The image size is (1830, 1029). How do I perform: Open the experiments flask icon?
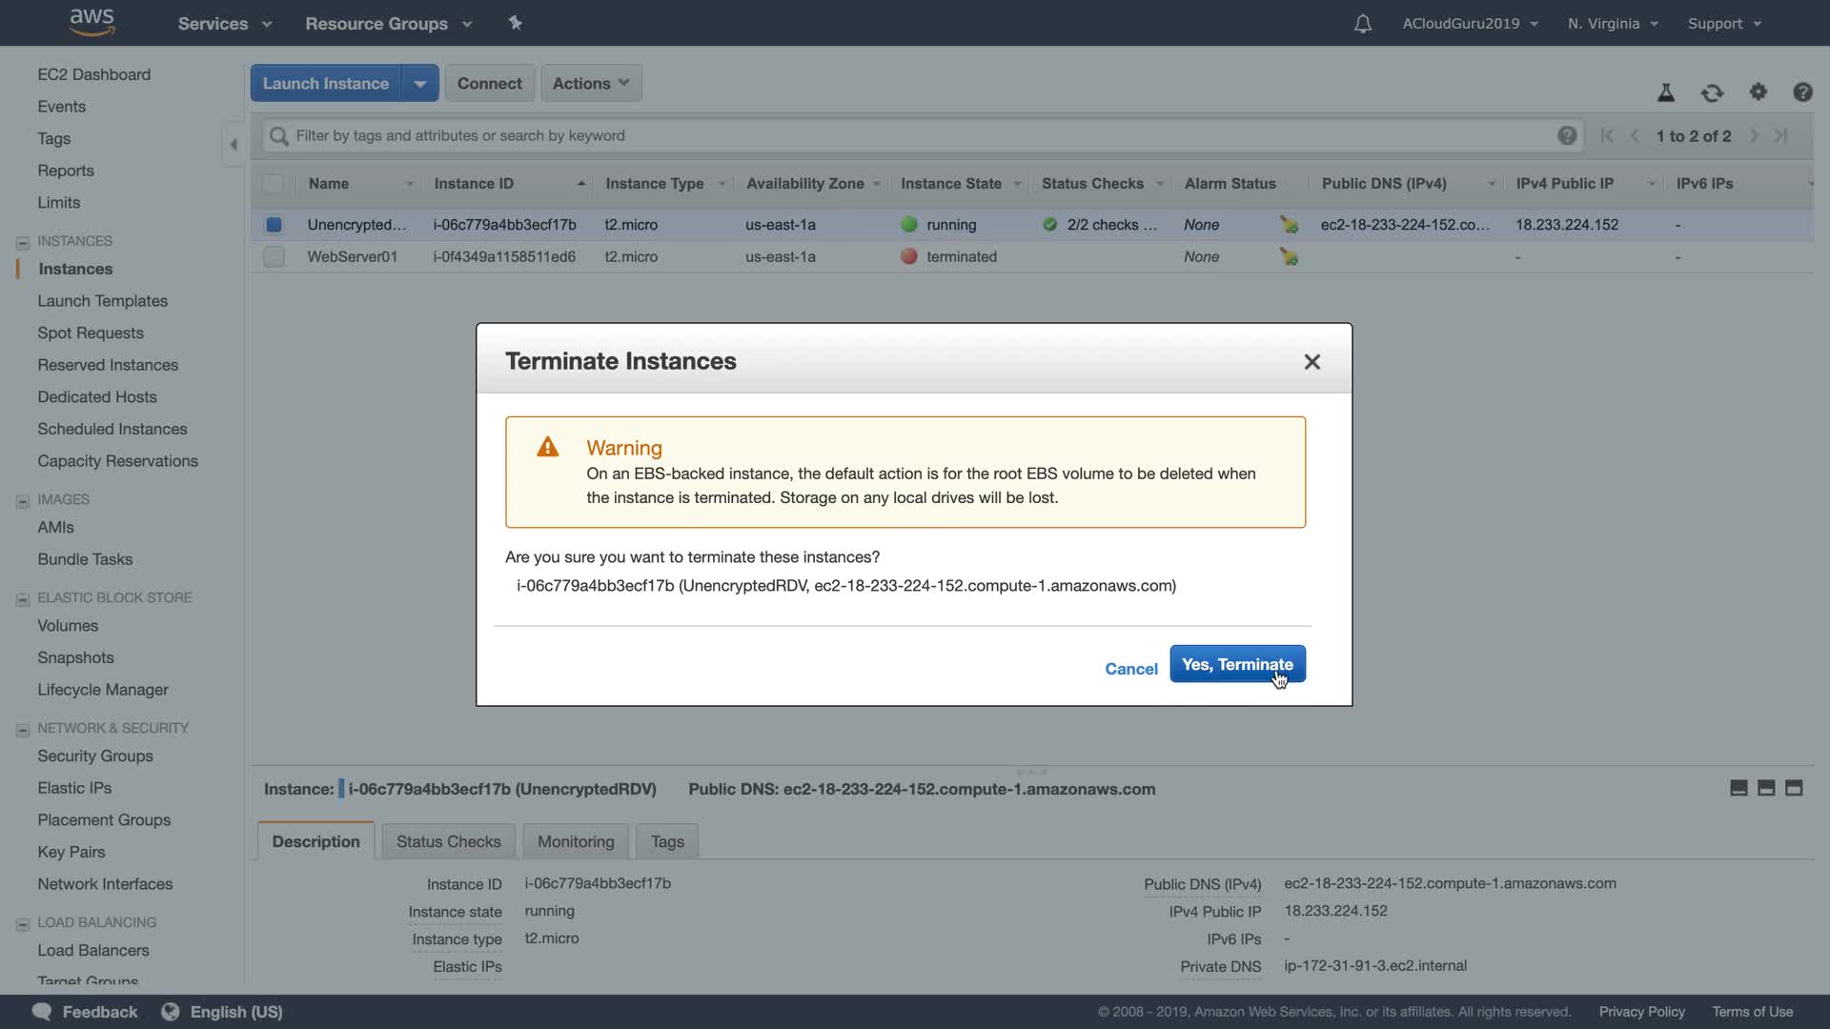click(x=1666, y=92)
